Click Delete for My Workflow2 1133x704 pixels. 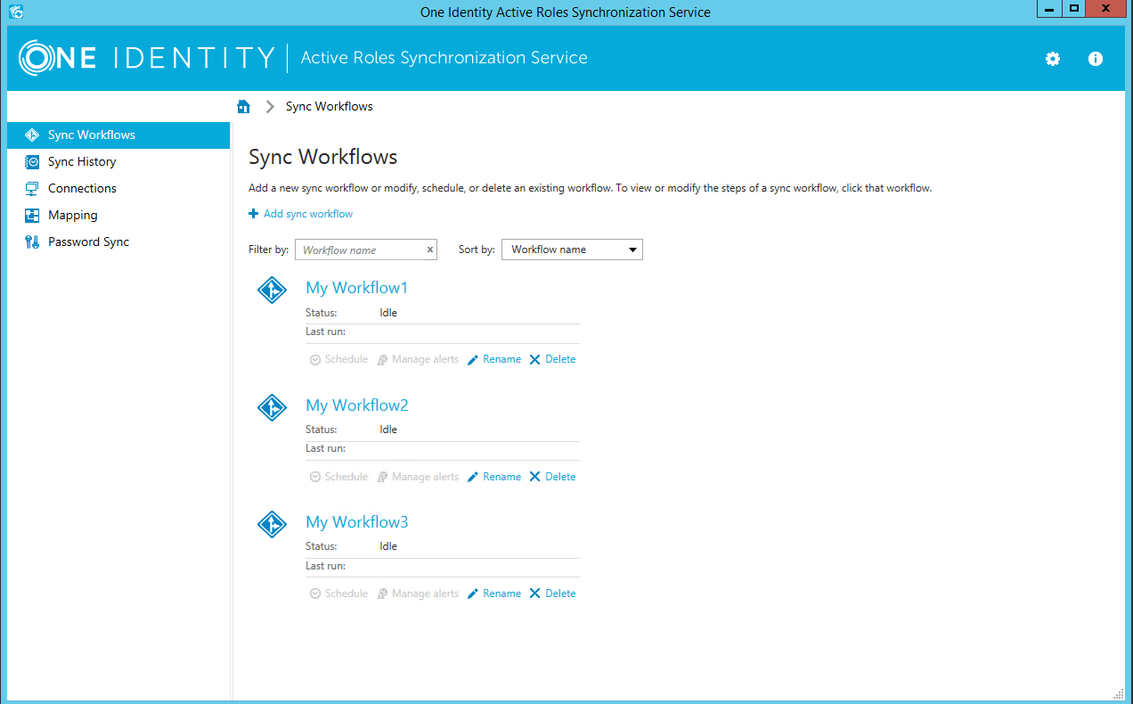560,478
